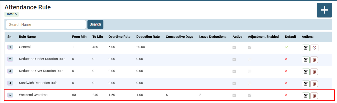Toggle Active checkbox for General rule
The image size is (337, 103).
[x=234, y=47]
